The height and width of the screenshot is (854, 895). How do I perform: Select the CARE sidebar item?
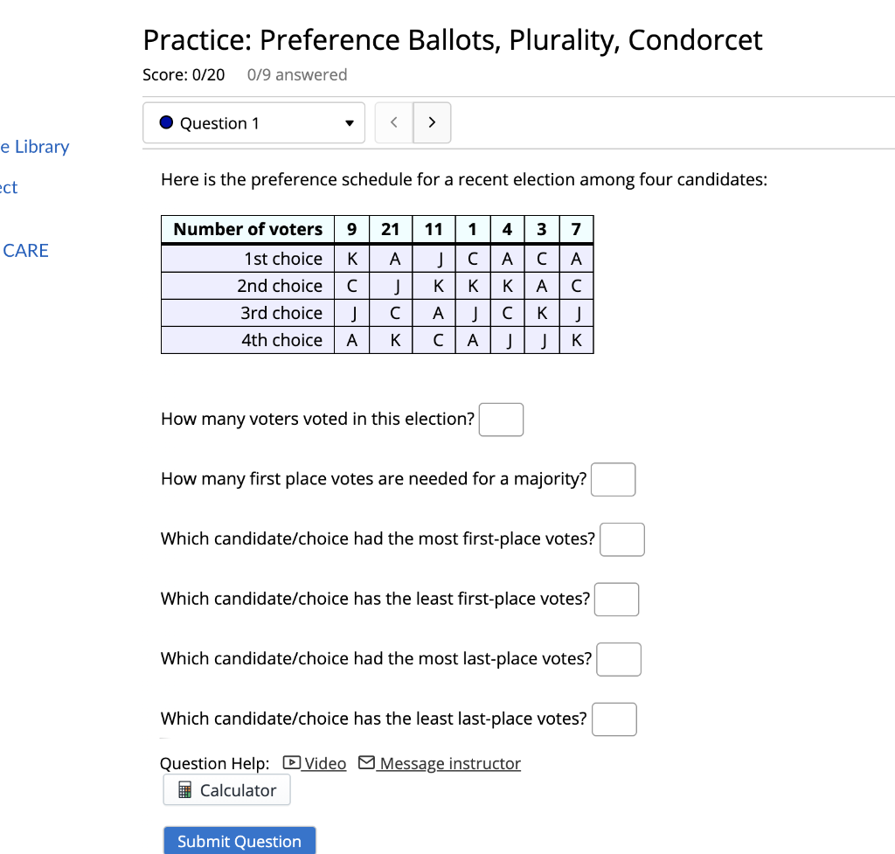coord(24,250)
